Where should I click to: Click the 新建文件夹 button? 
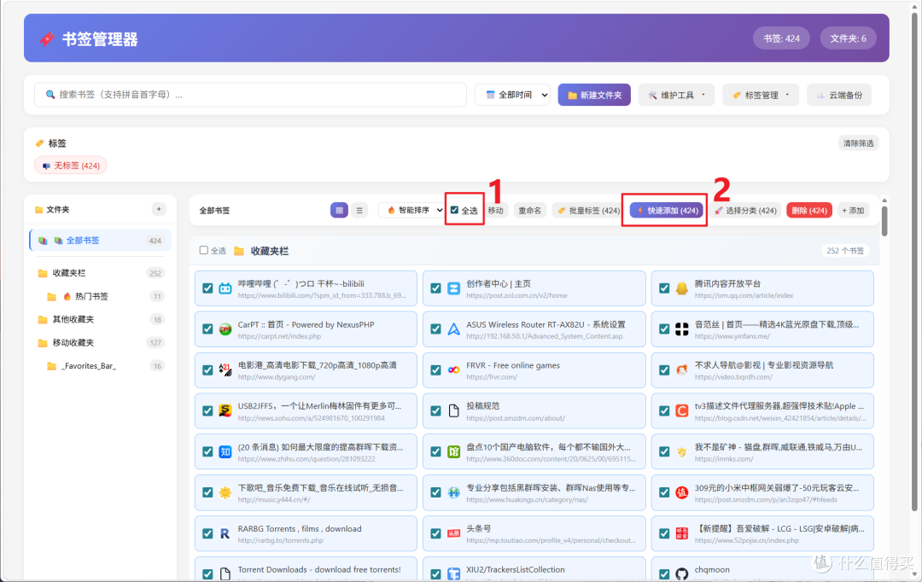(x=594, y=95)
